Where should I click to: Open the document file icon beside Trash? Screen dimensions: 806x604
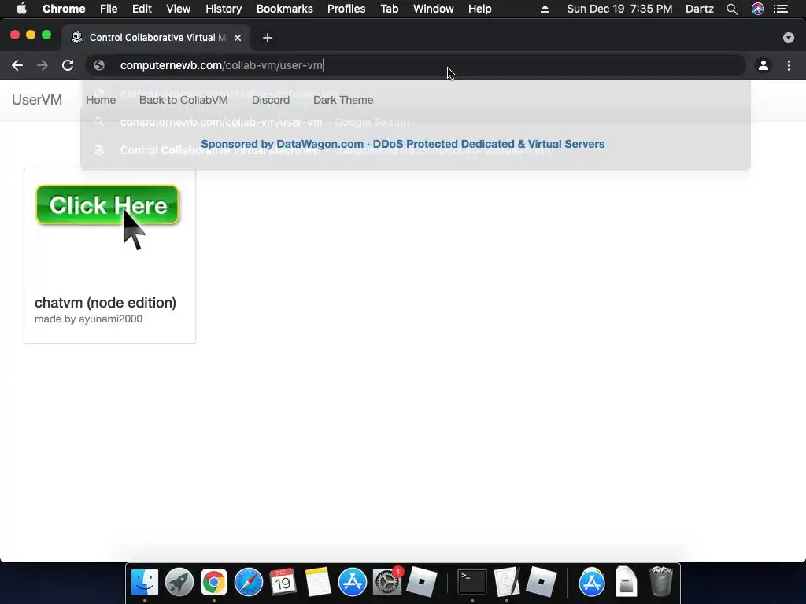pyautogui.click(x=626, y=583)
